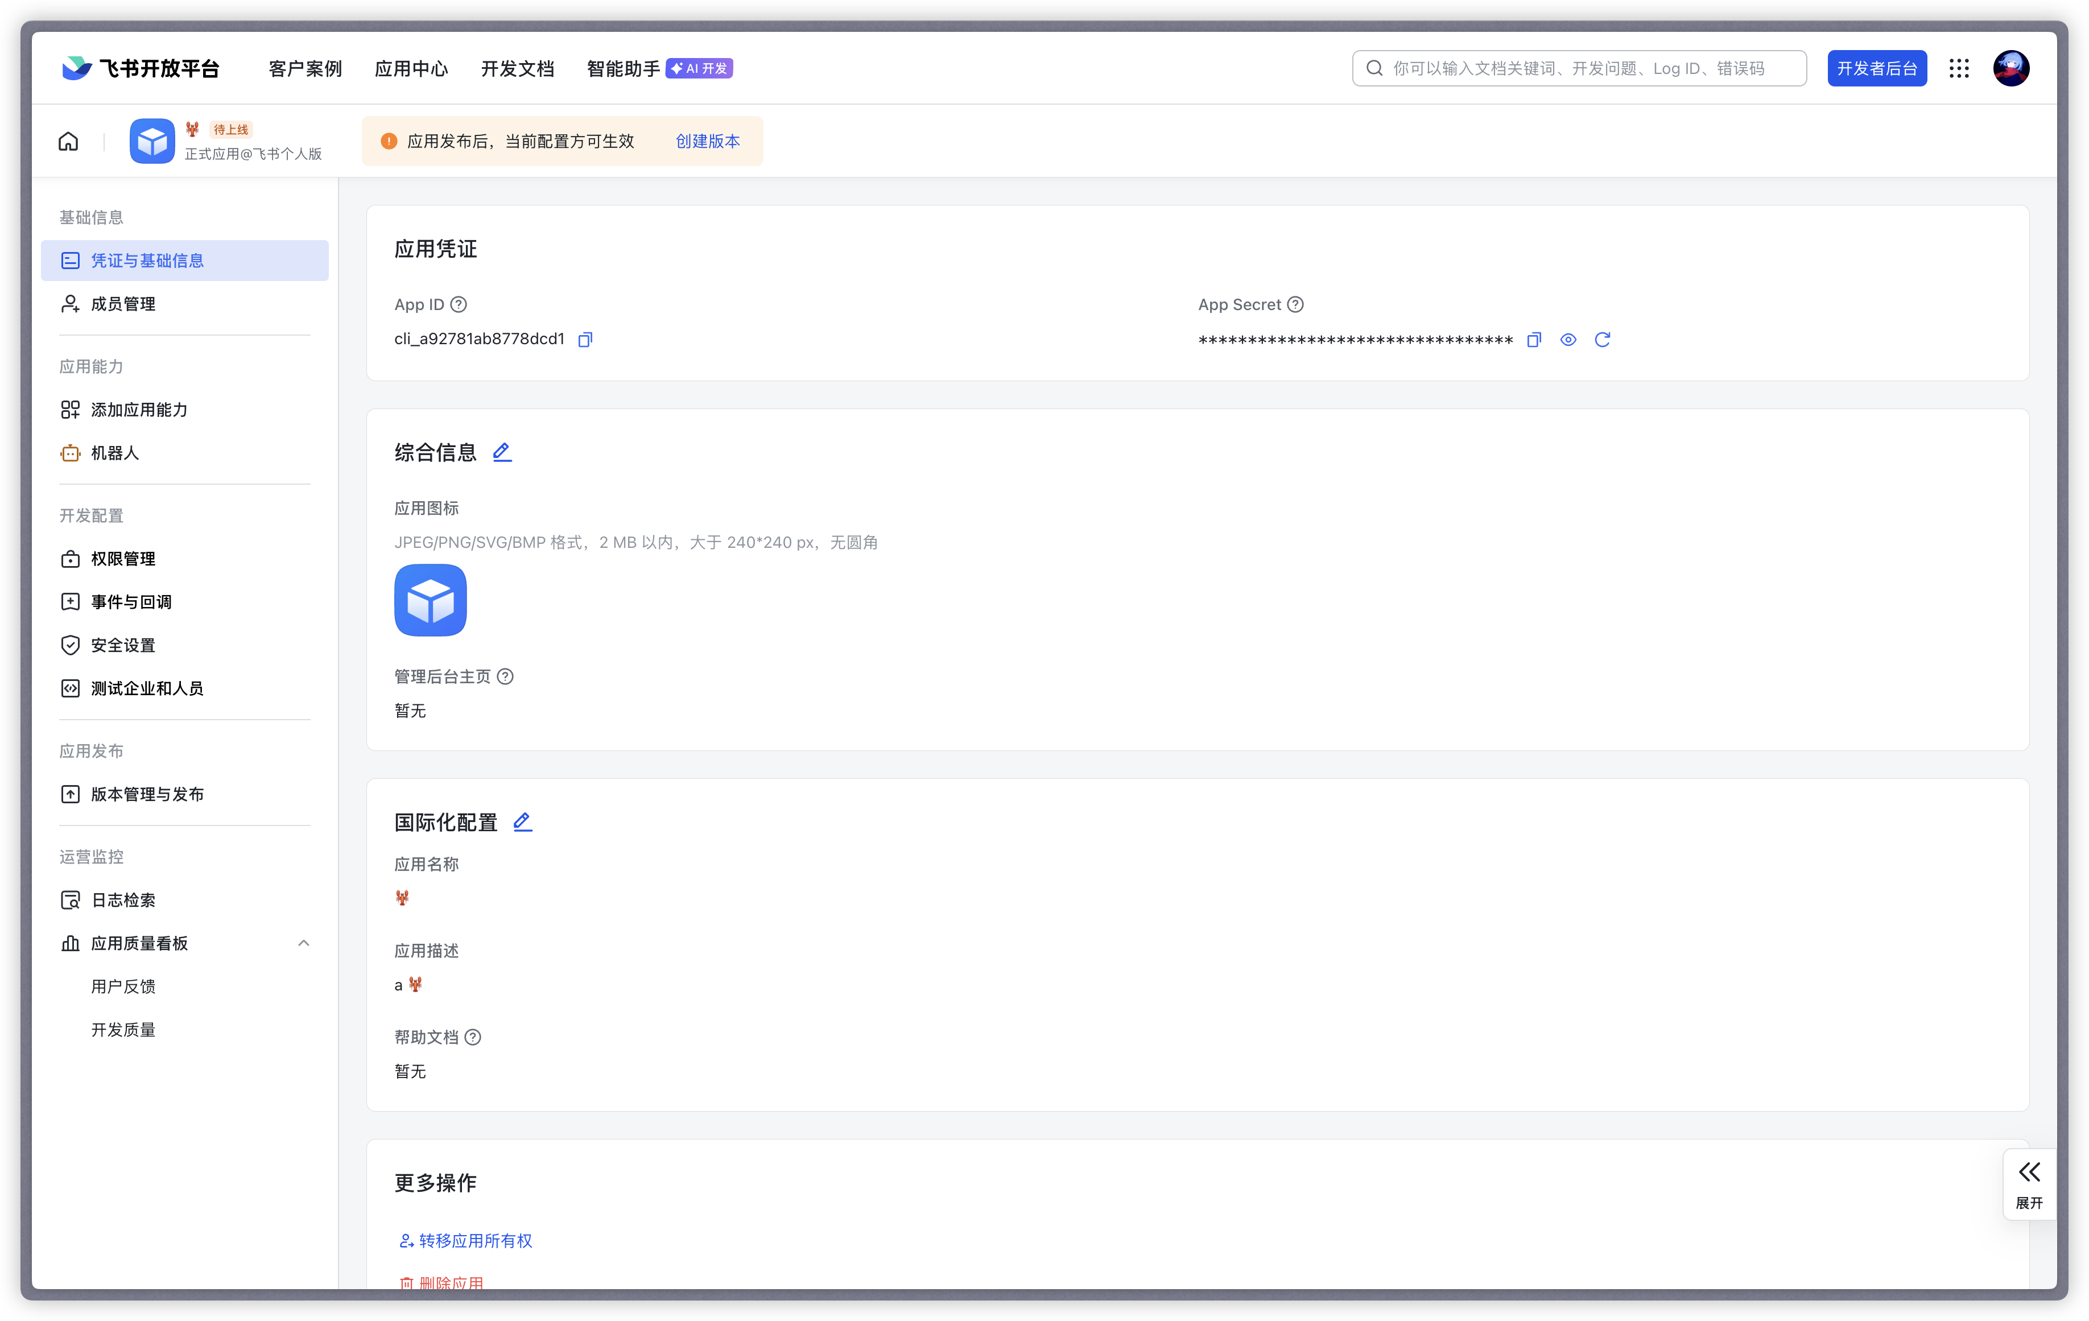The width and height of the screenshot is (2089, 1321).
Task: Copy the App ID value
Action: [x=585, y=339]
